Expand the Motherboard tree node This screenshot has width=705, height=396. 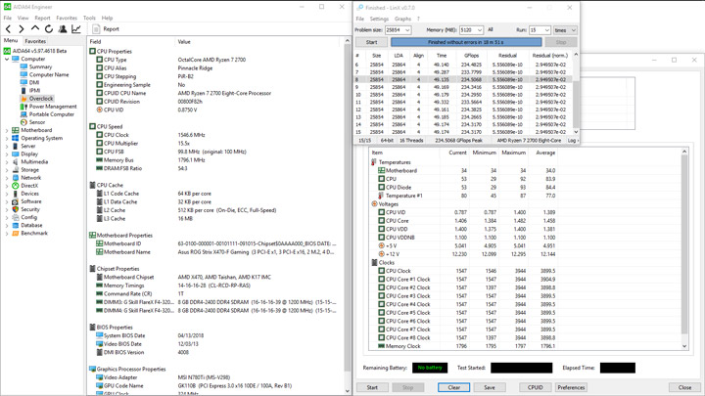(7, 130)
